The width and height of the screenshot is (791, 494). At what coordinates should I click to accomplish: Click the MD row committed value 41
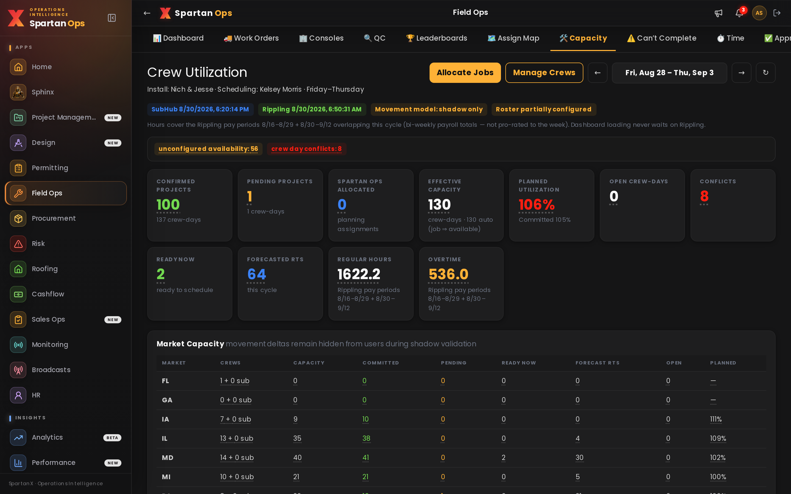click(366, 457)
